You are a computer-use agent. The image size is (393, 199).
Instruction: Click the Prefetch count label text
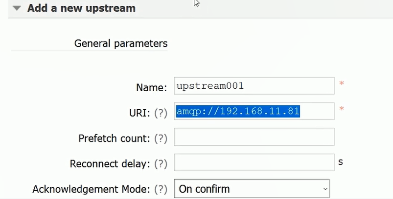[115, 139]
